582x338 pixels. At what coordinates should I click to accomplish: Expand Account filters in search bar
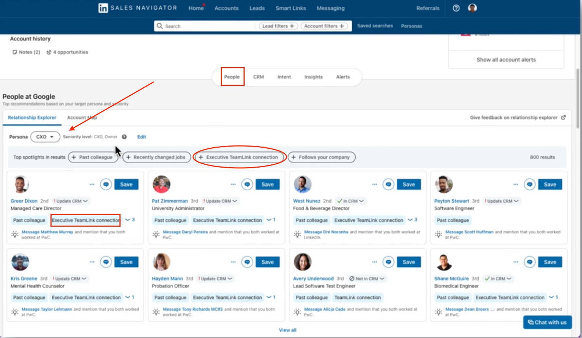(x=324, y=26)
